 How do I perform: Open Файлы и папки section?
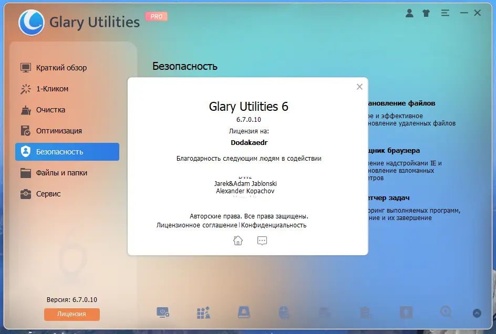(x=67, y=173)
